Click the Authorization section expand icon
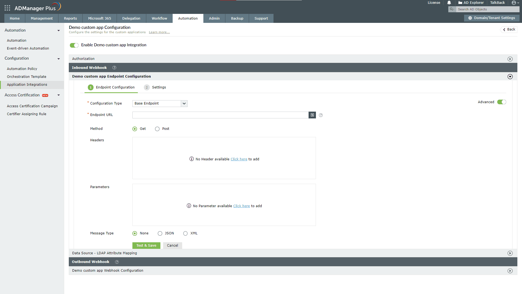 510,59
